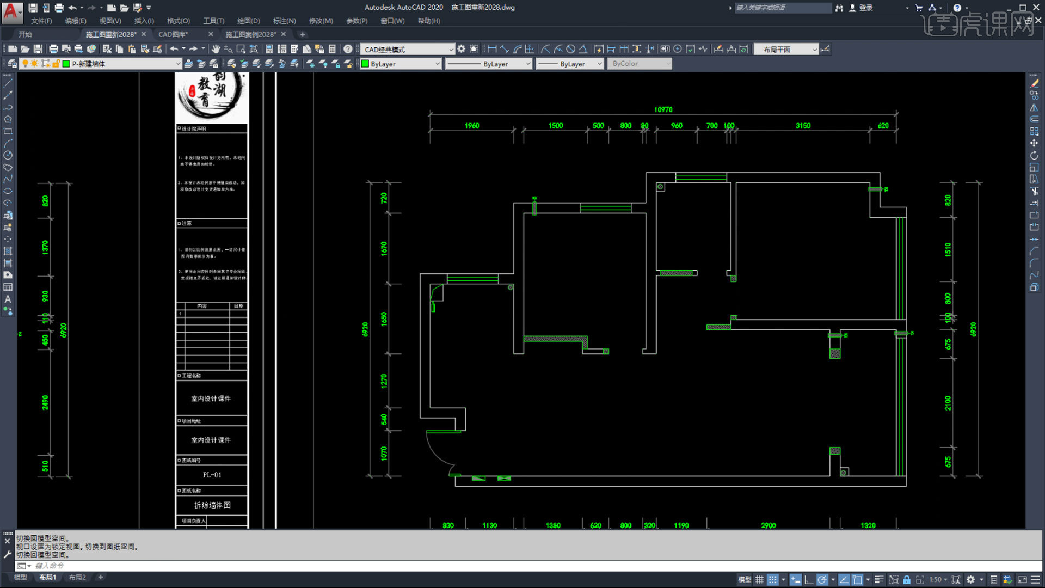Click the Rotate modify tool
1045x588 pixels.
(1034, 155)
